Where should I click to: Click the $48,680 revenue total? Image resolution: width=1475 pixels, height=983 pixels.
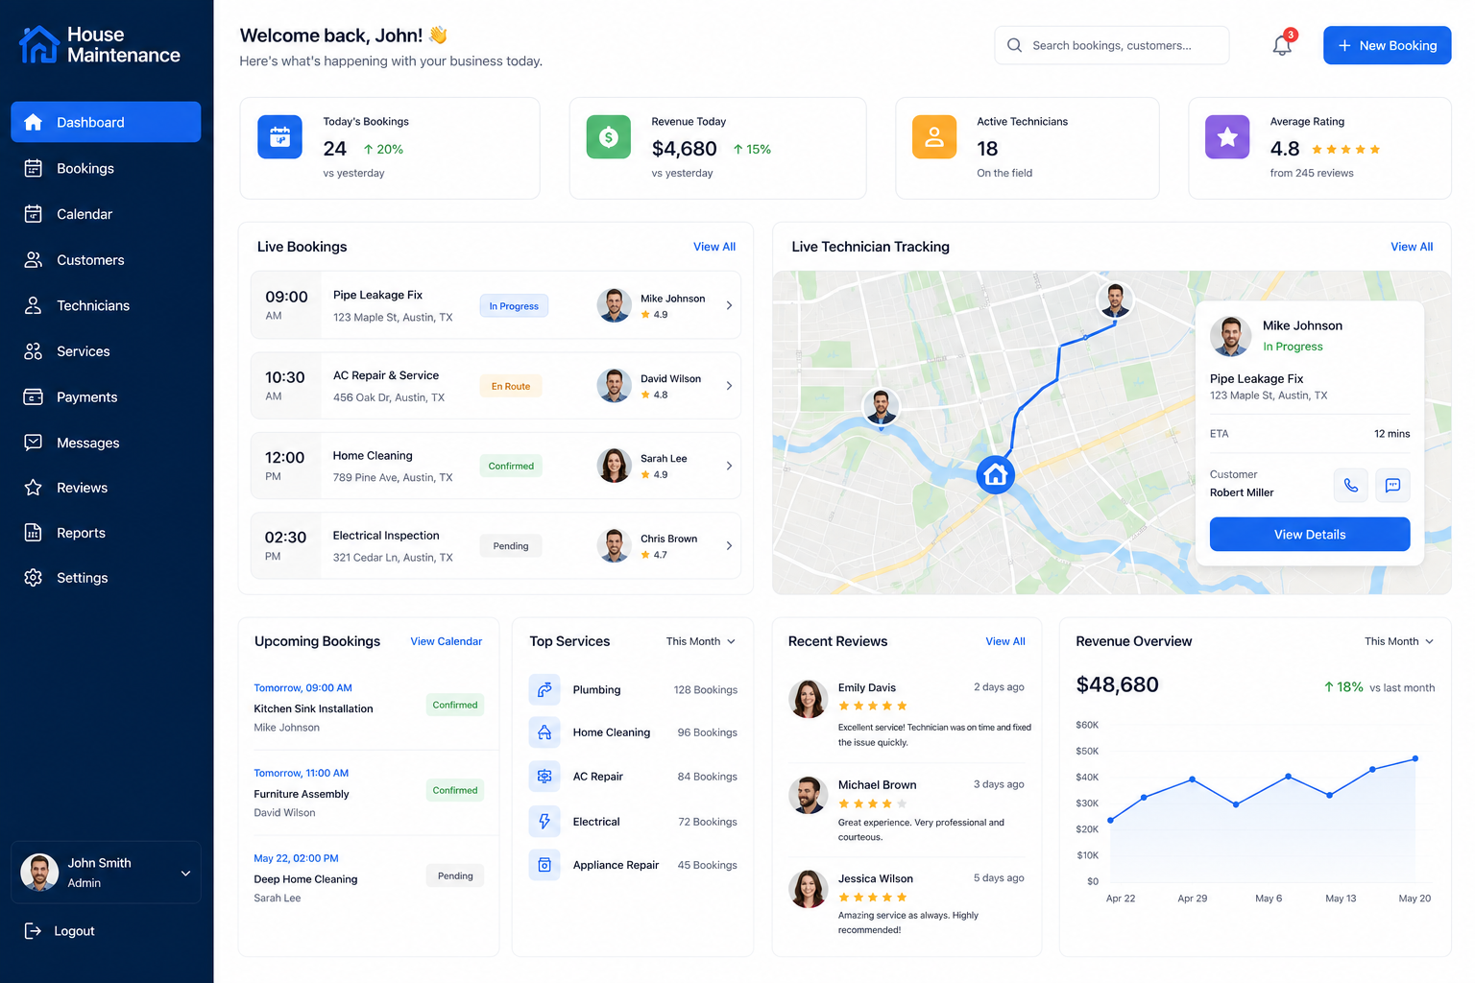click(1118, 684)
